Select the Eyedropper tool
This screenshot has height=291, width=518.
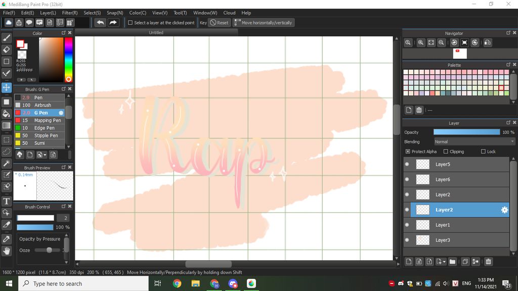[x=6, y=239]
